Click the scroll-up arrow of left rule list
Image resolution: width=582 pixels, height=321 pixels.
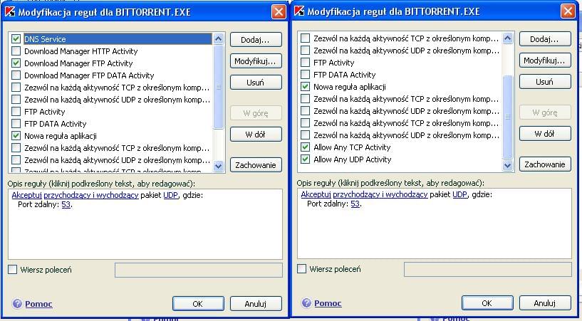[219, 38]
